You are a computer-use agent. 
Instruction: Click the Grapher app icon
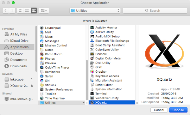92,72
